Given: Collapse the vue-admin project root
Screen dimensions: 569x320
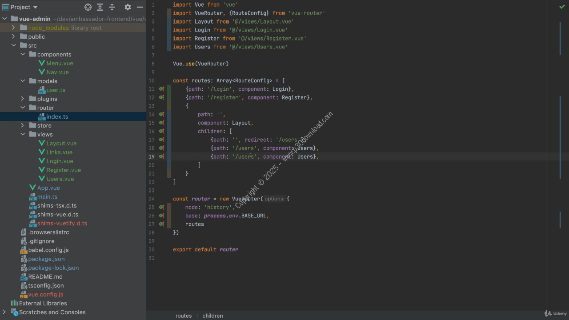Looking at the screenshot, I should click(5, 19).
